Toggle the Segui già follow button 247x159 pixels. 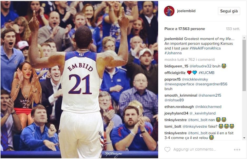point(229,11)
